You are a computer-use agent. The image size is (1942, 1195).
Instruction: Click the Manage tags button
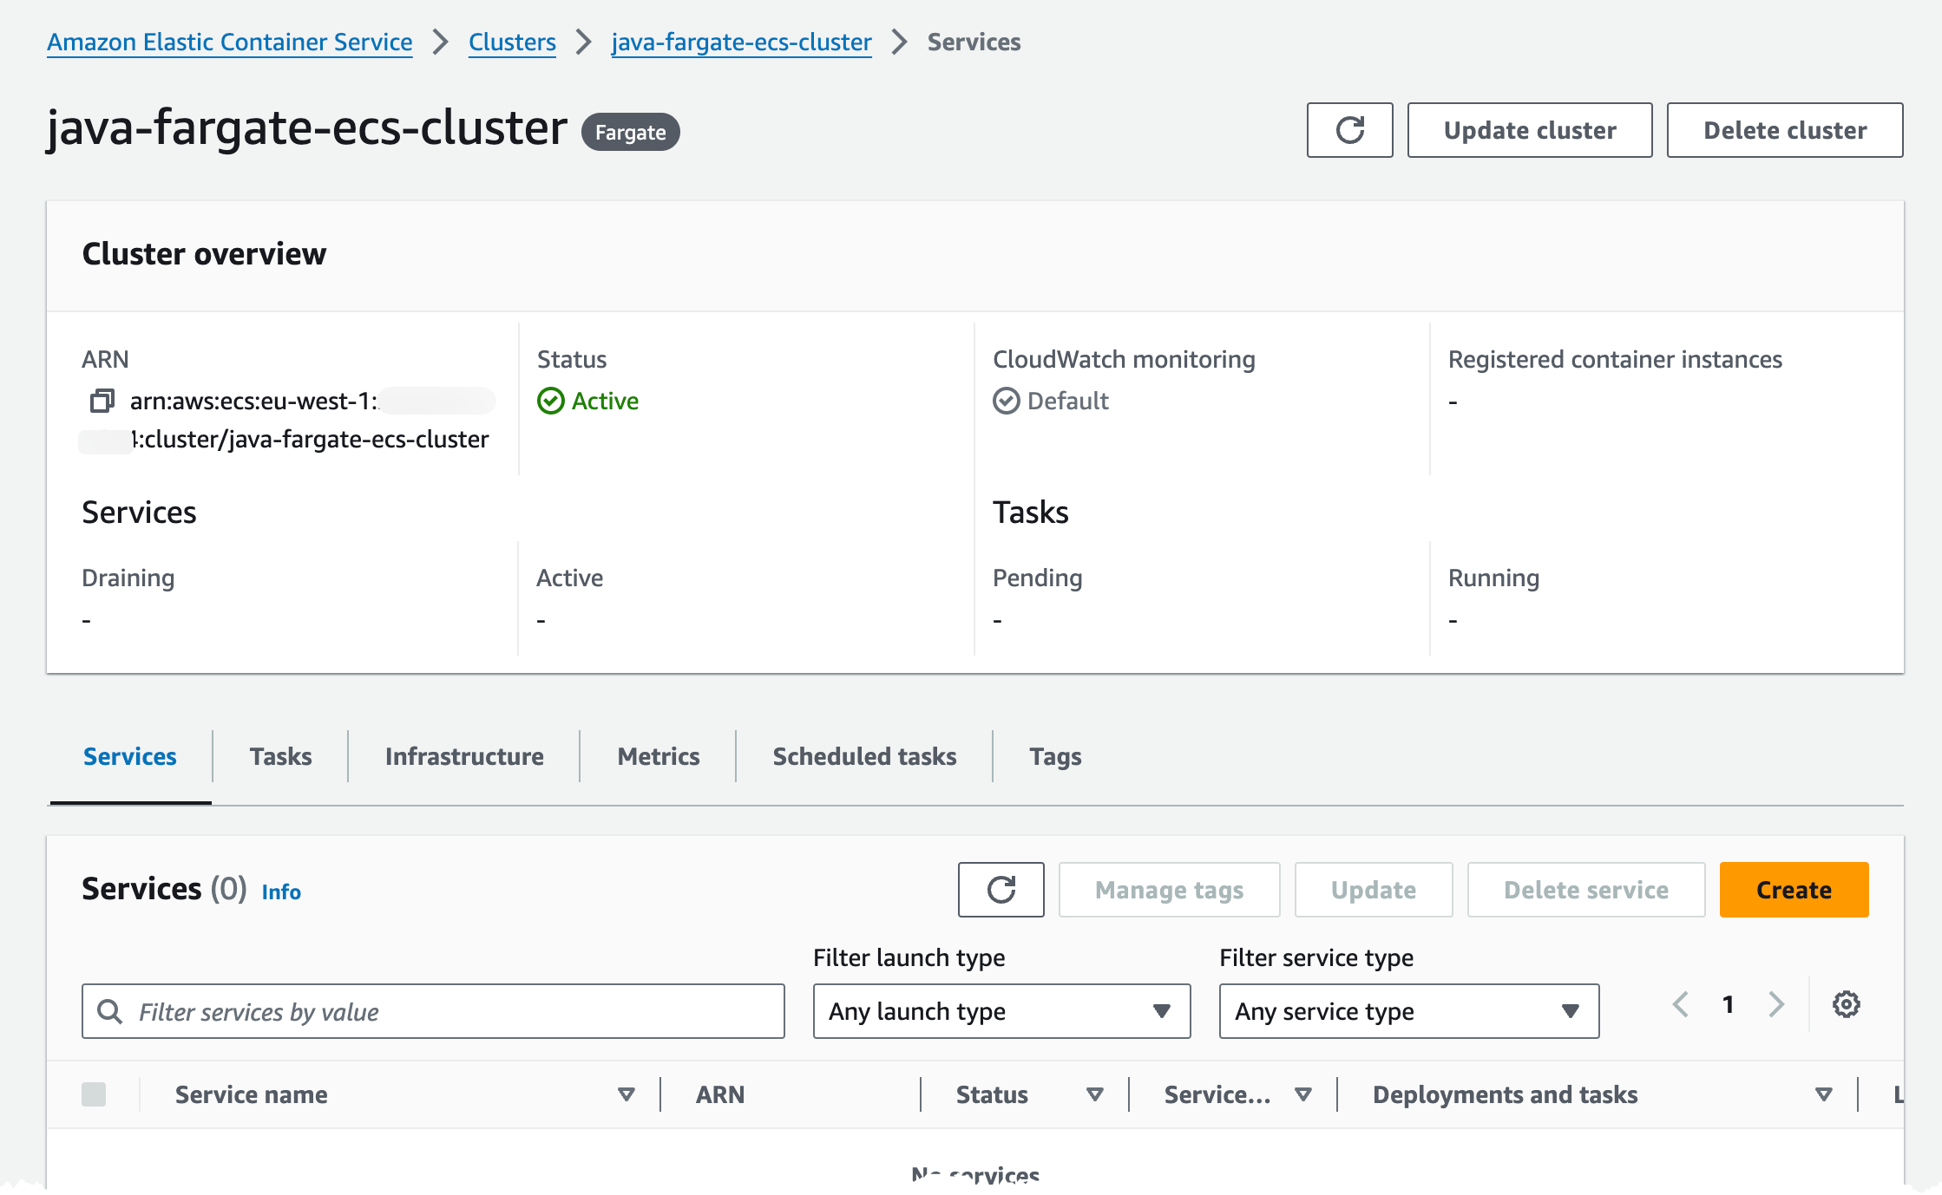click(x=1169, y=890)
